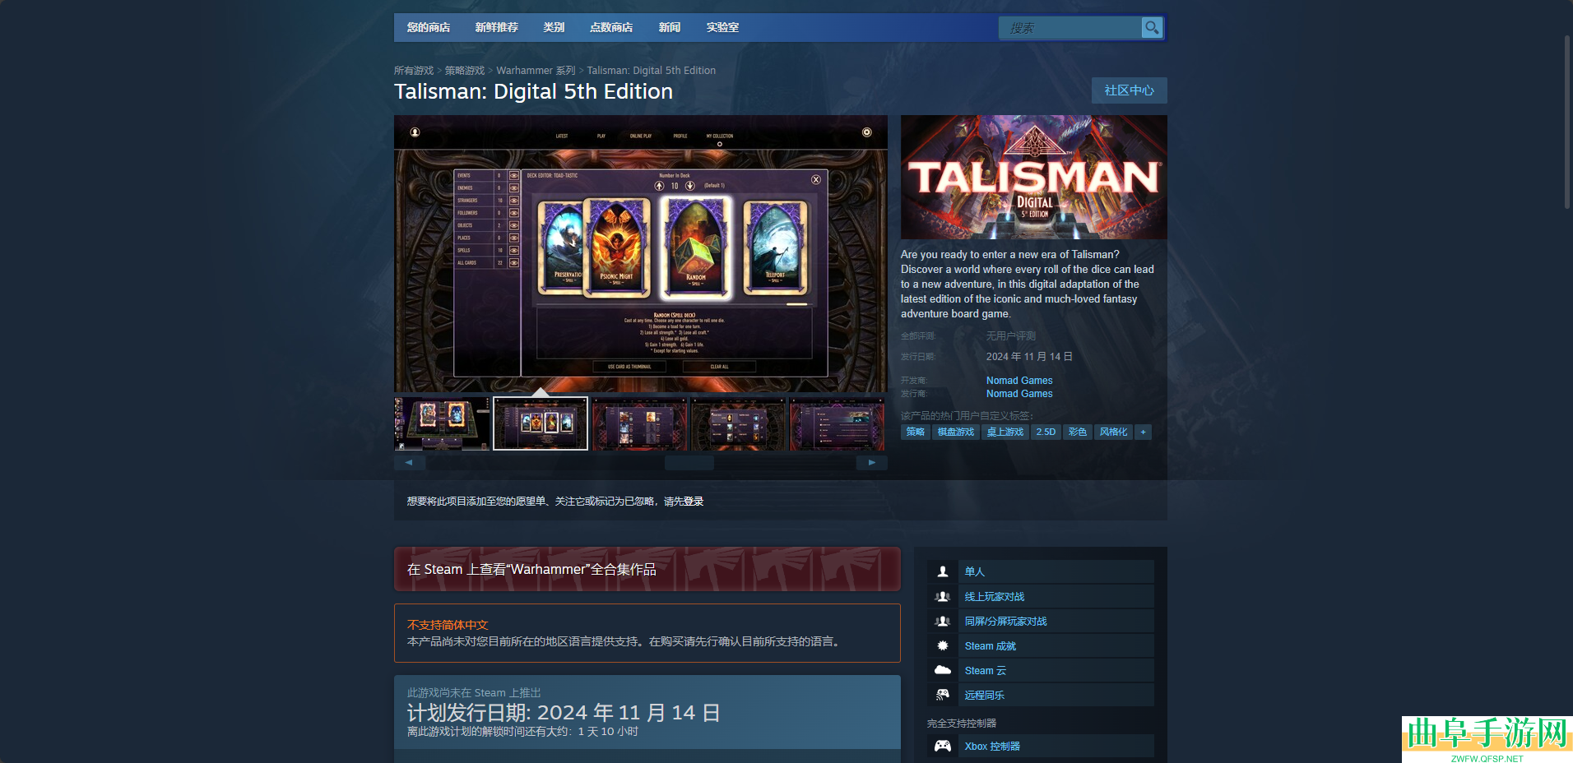Click the 不支持简体中文 warning heading
This screenshot has width=1573, height=763.
[448, 625]
